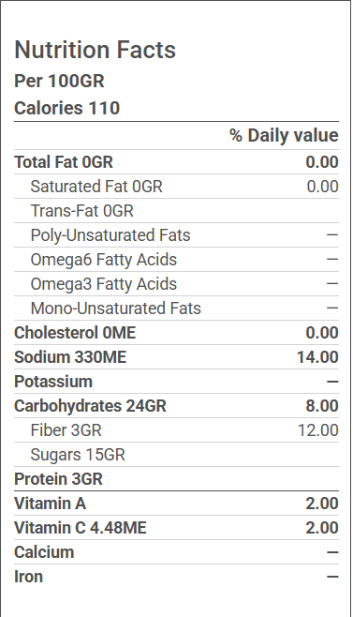The width and height of the screenshot is (353, 617).
Task: Click the Sodium 330ME label
Action: click(x=70, y=357)
